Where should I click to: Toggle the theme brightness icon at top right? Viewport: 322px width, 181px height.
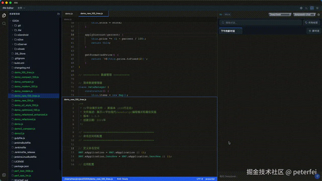[x=317, y=8]
